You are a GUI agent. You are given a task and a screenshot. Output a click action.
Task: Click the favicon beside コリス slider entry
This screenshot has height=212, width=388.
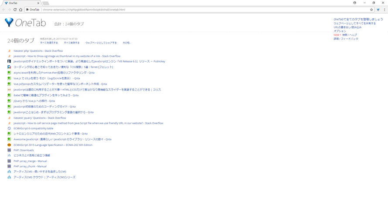tap(9, 90)
